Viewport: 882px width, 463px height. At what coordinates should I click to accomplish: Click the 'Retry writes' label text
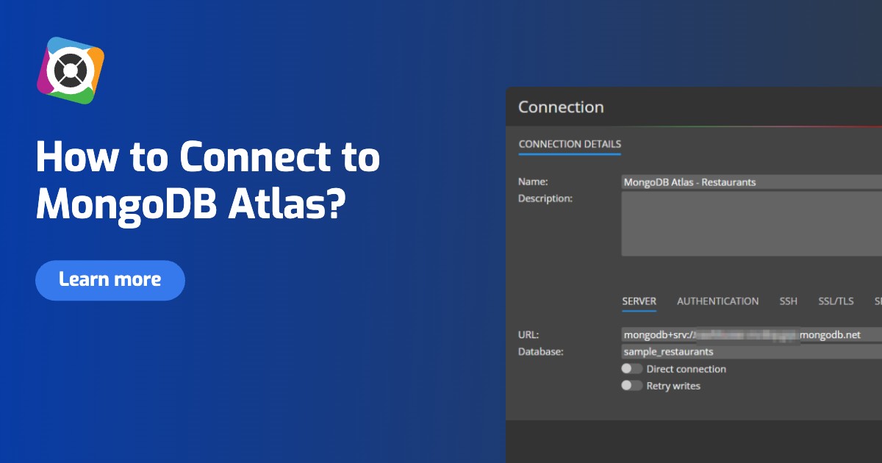coord(673,386)
